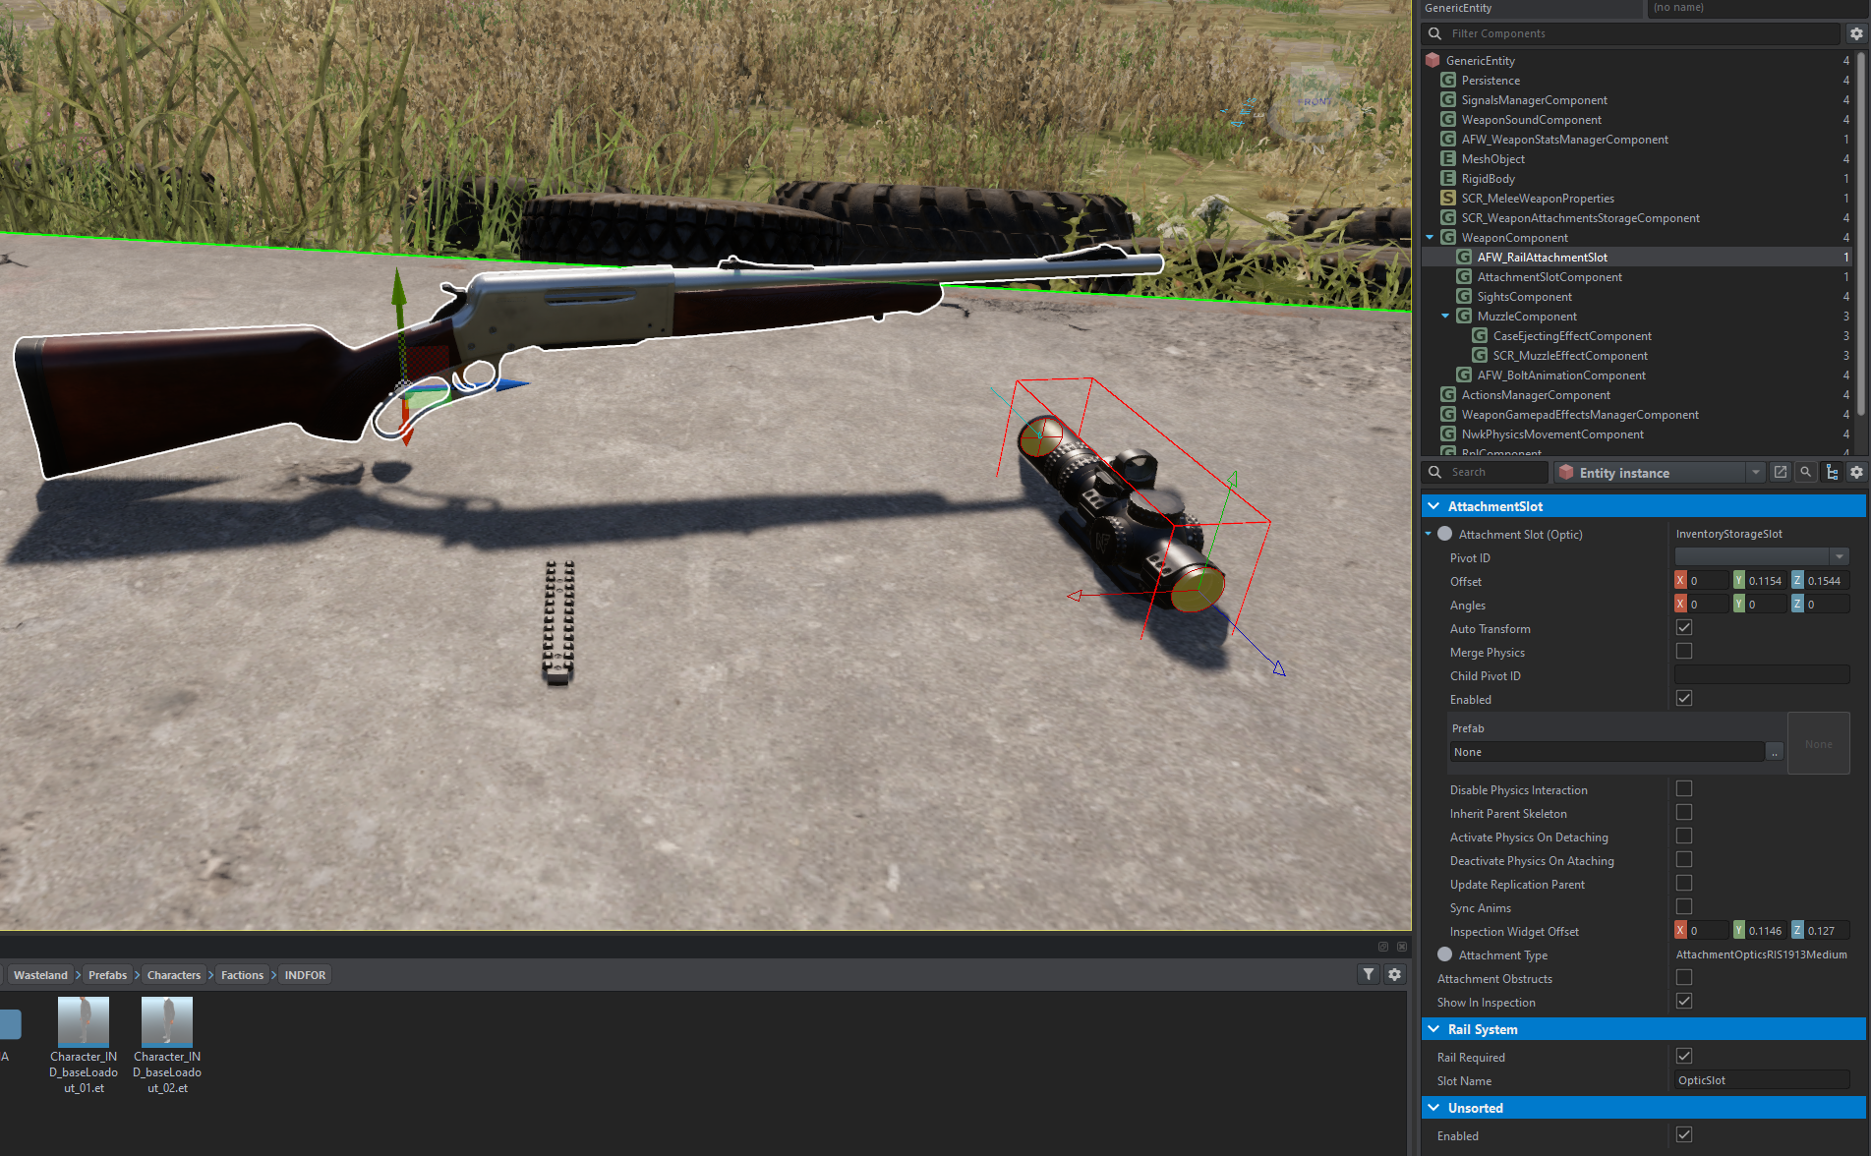Click the Slot Name field containing OpticSlot
The width and height of the screenshot is (1871, 1156).
1760,1080
